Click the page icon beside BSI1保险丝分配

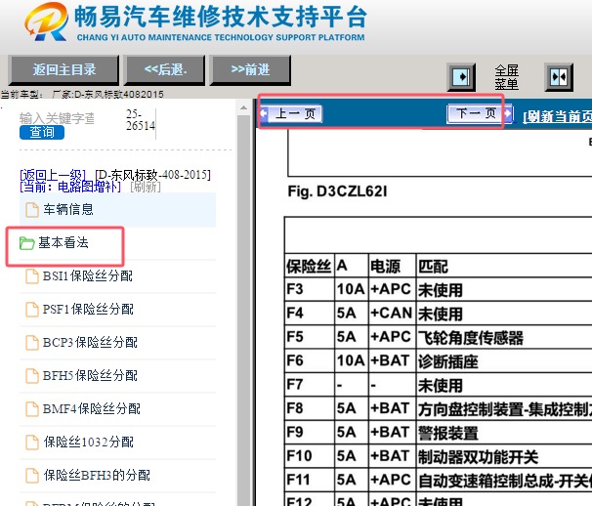click(32, 276)
